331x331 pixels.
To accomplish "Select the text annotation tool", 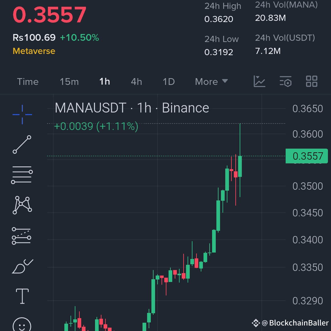I will (x=22, y=296).
